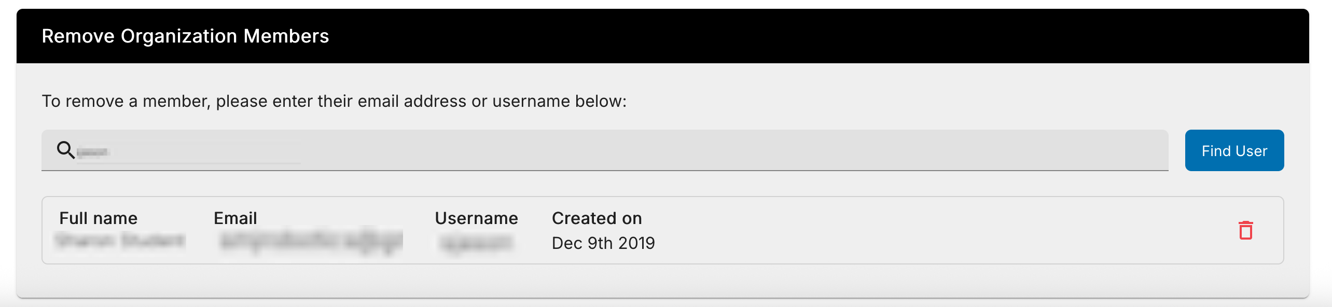The image size is (1332, 307).
Task: Click the Email column label
Action: (x=235, y=218)
